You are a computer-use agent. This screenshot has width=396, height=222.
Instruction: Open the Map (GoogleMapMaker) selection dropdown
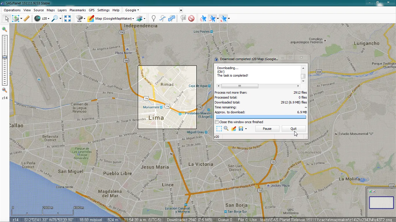(x=115, y=18)
